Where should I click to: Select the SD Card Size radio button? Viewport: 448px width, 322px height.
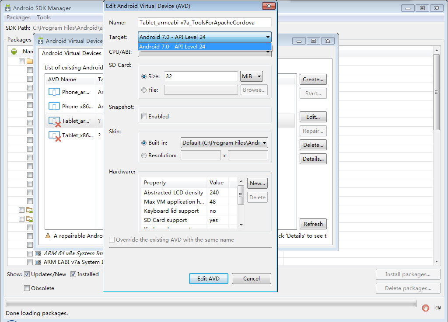(144, 76)
